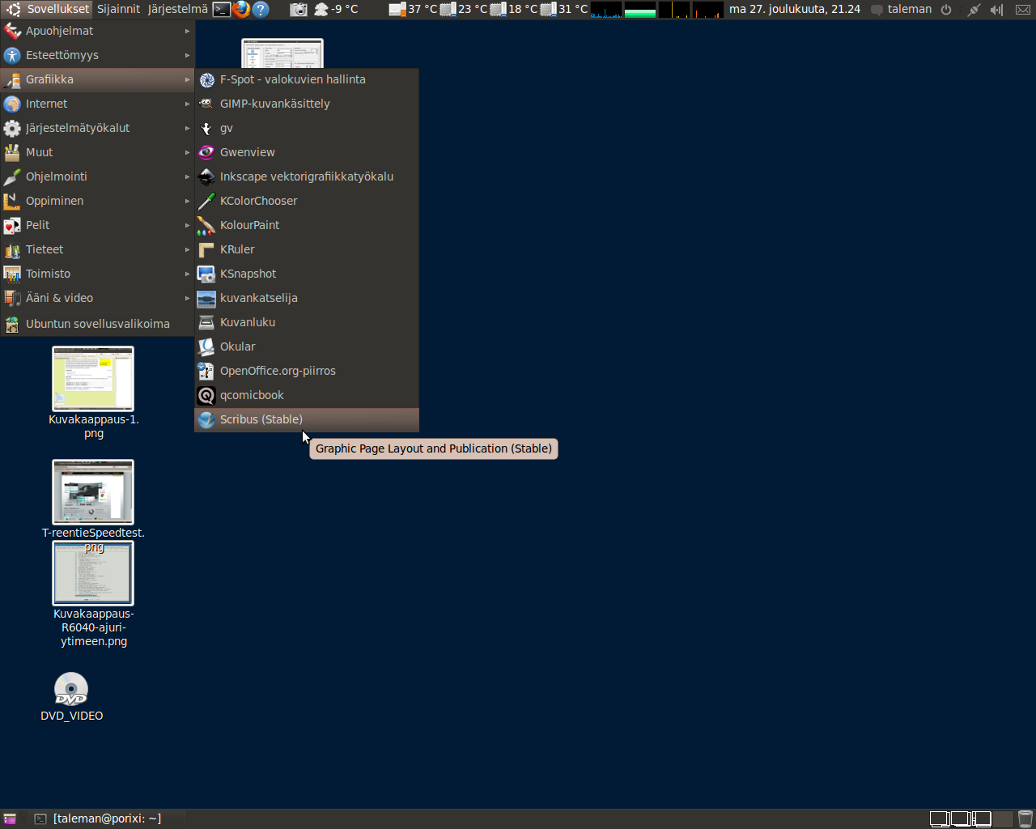Image resolution: width=1036 pixels, height=829 pixels.
Task: Switch to the second workspace
Action: click(x=961, y=818)
